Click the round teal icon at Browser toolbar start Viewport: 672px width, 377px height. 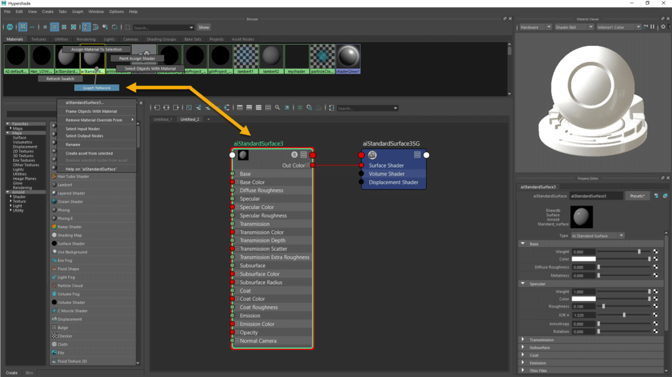(10, 27)
